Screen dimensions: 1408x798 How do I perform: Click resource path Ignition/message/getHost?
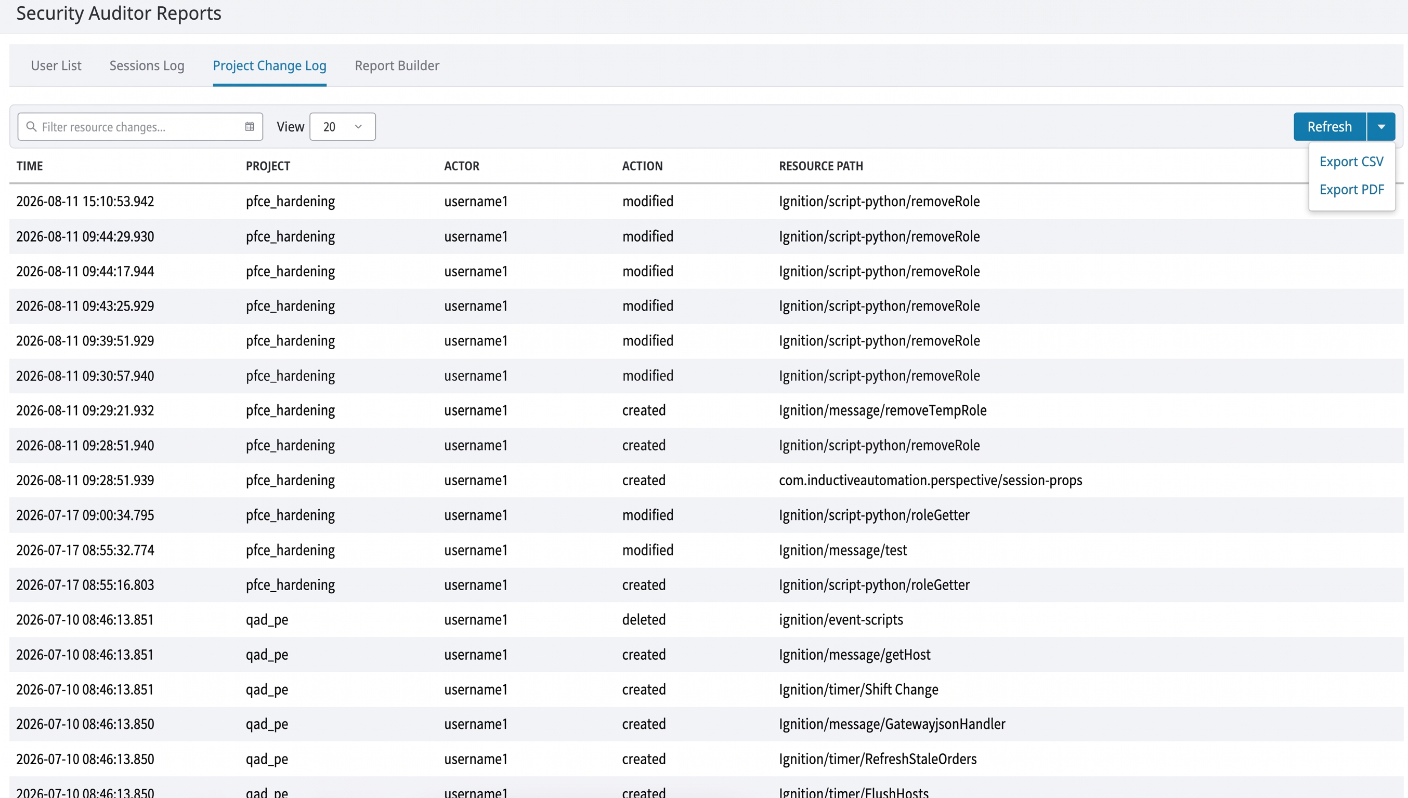[x=855, y=655]
